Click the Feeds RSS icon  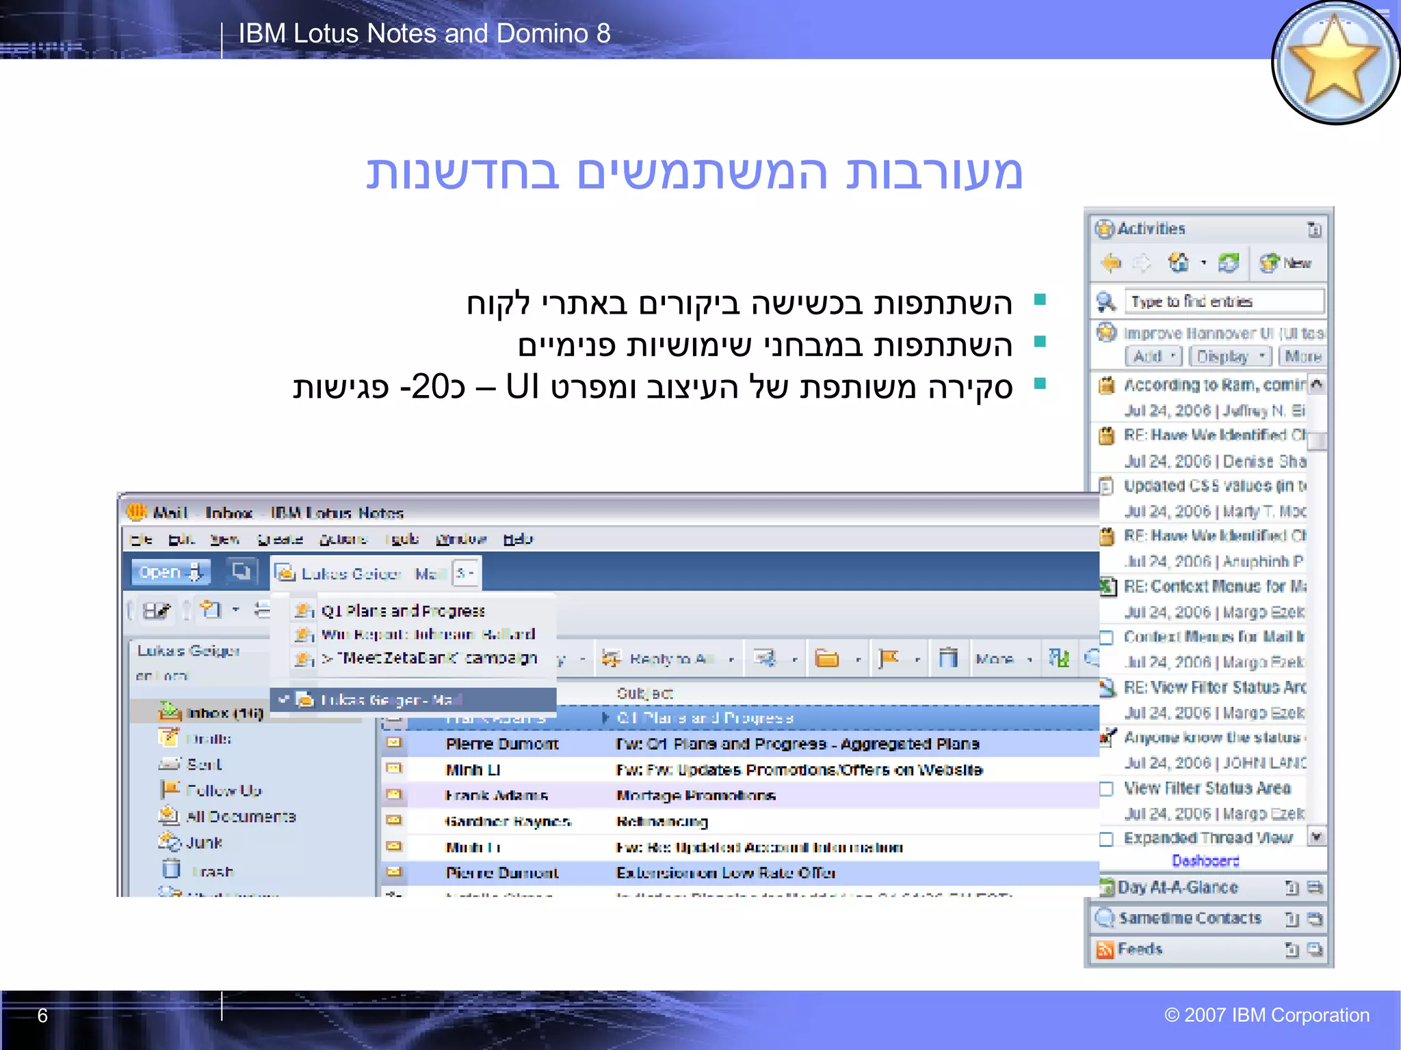click(x=1105, y=950)
